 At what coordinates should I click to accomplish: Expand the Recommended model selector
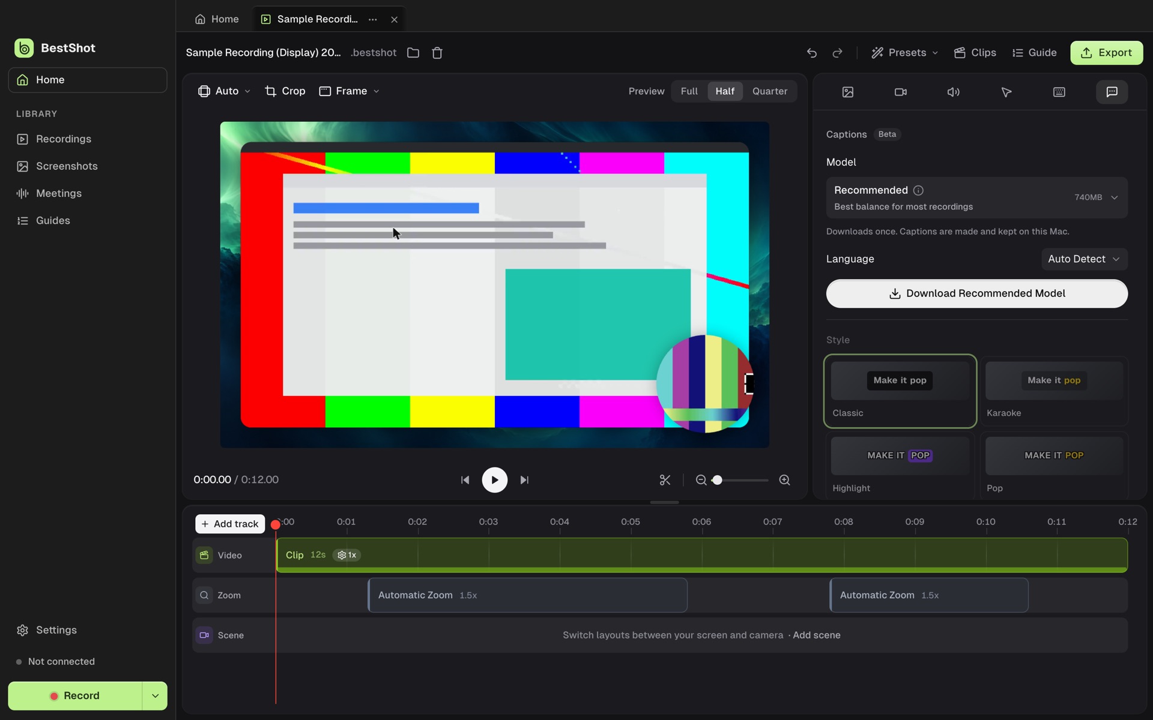click(976, 197)
